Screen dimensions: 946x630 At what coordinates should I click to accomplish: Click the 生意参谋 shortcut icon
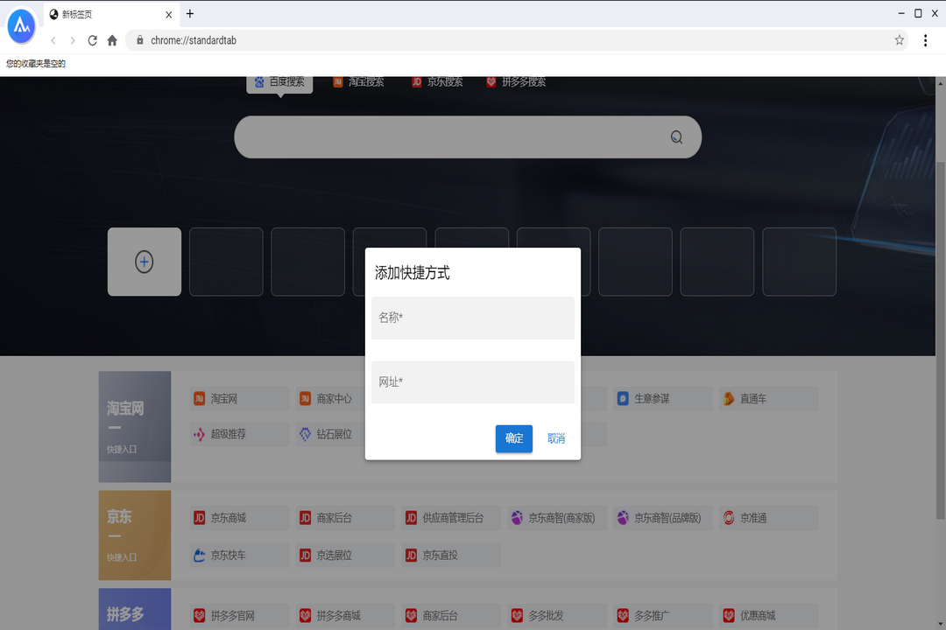(x=624, y=398)
